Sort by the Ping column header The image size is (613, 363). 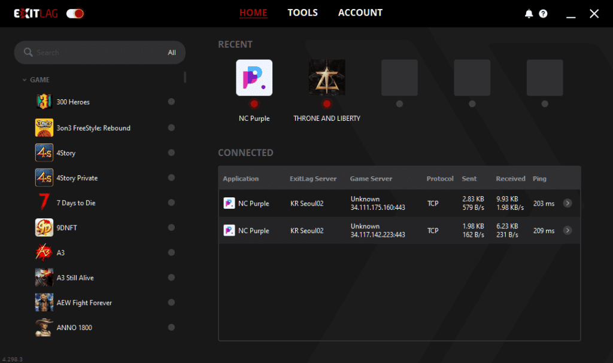539,179
